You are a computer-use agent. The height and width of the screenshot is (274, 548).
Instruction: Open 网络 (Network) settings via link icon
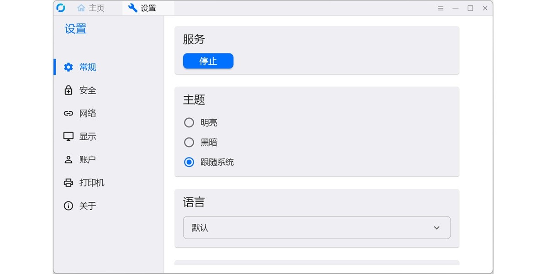(x=68, y=113)
